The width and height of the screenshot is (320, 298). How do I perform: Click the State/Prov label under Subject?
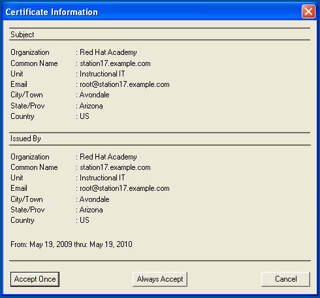pyautogui.click(x=27, y=106)
